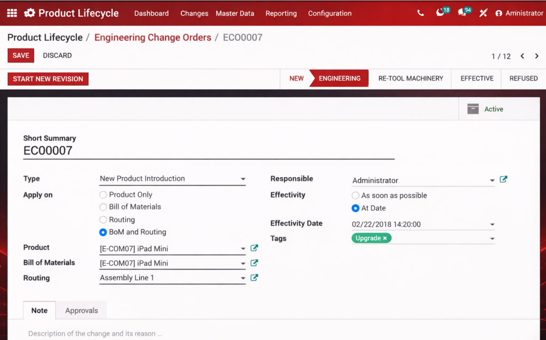The image size is (546, 340).
Task: Open the apps grid menu icon
Action: (x=12, y=13)
